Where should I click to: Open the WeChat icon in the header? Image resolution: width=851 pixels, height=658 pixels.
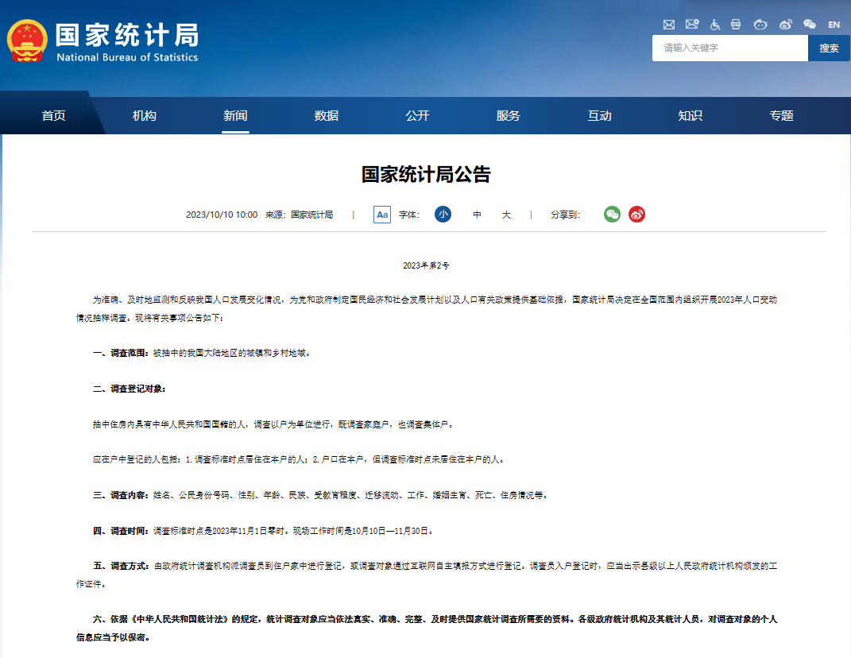coord(809,25)
